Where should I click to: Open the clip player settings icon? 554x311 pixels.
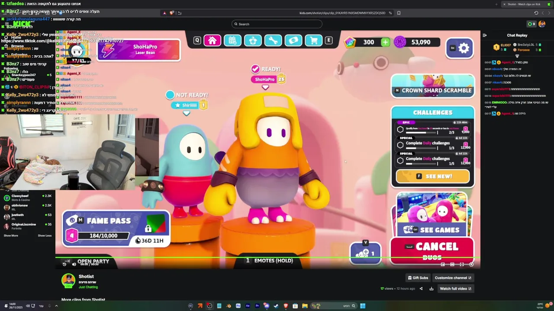tap(471, 264)
